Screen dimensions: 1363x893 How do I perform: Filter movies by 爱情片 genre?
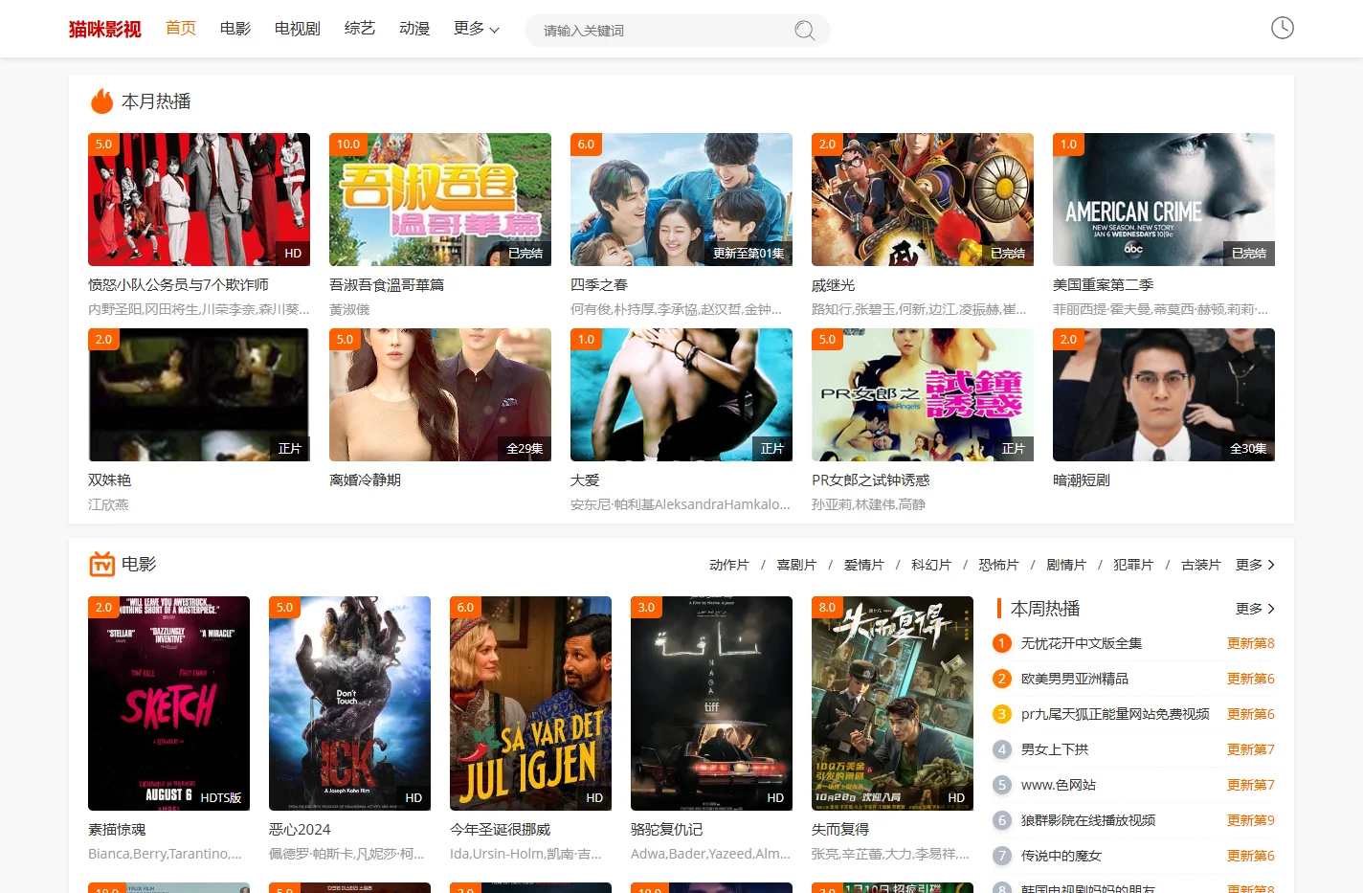tap(864, 565)
